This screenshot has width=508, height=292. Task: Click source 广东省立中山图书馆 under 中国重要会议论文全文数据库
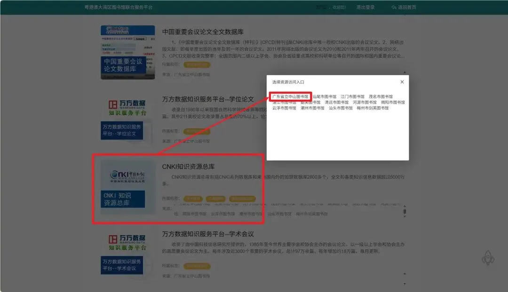192,74
